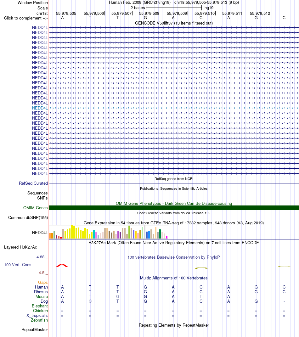Click the Elephant alignment row label

tap(40, 306)
